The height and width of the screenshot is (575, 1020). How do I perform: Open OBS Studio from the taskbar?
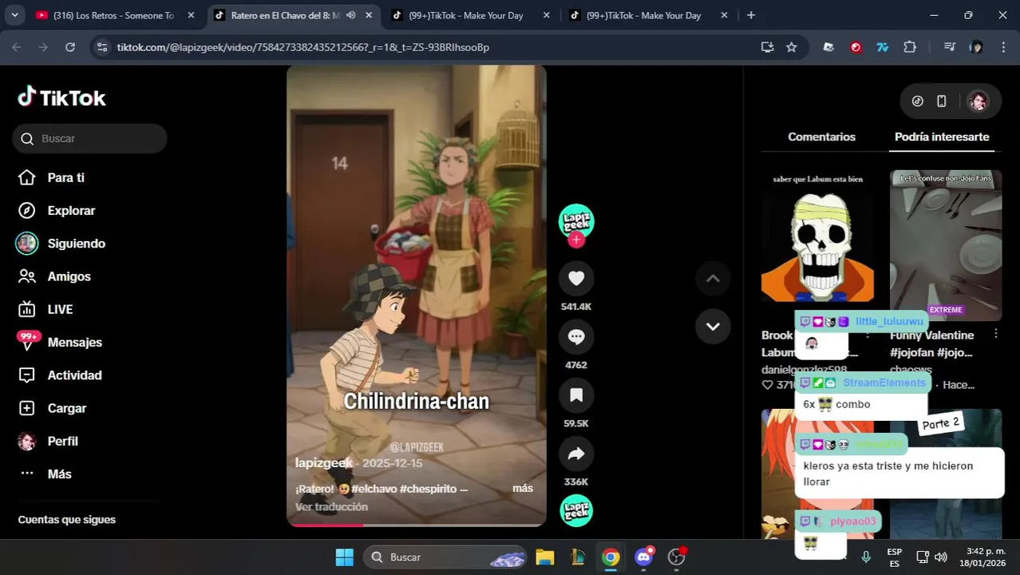point(677,557)
